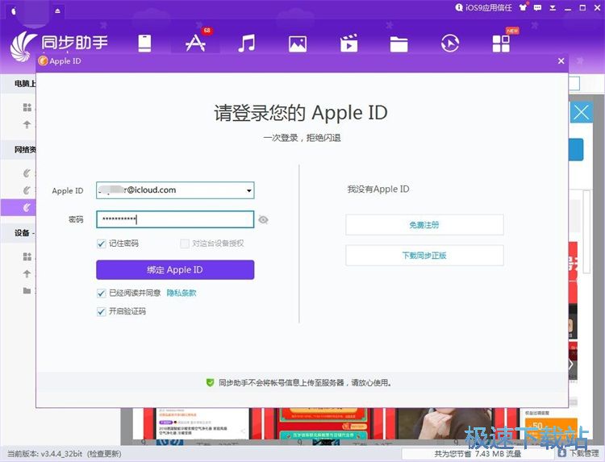Open the photos picture icon

point(298,43)
